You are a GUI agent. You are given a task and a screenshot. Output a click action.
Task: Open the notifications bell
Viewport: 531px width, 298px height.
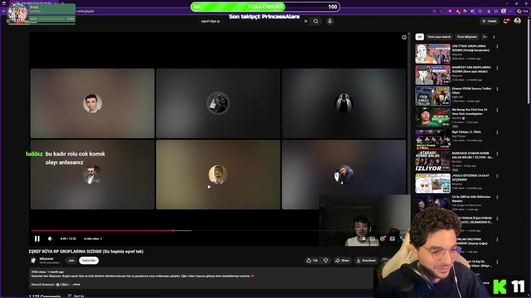pyautogui.click(x=506, y=21)
